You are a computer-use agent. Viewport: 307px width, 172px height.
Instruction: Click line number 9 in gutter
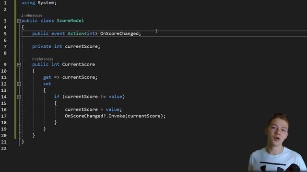click(x=5, y=64)
